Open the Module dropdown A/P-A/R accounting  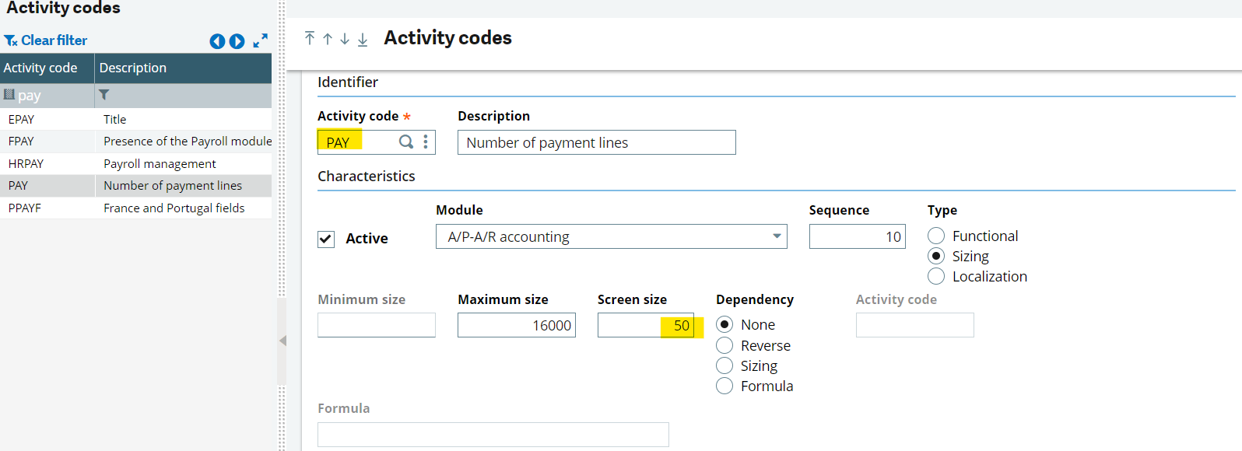point(611,236)
